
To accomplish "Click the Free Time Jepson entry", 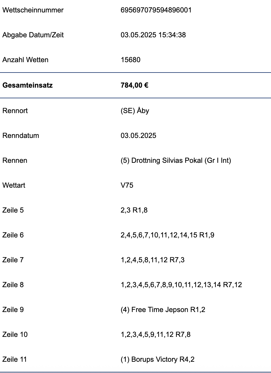I will 163,310.
